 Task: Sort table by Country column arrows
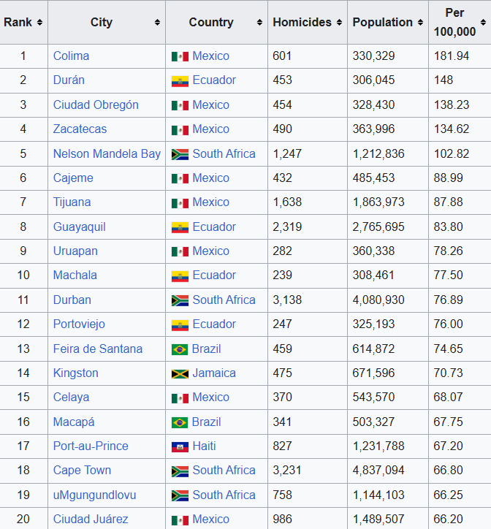259,22
